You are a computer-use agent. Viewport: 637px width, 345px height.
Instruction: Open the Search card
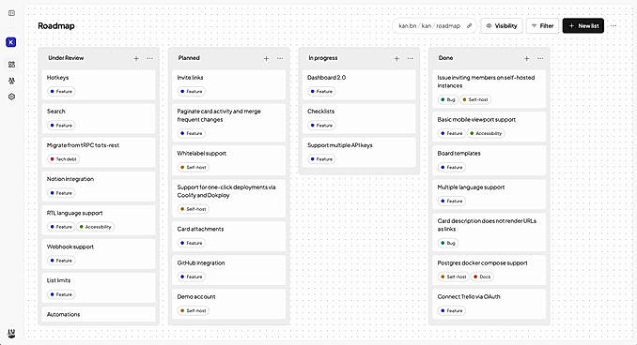pos(99,118)
